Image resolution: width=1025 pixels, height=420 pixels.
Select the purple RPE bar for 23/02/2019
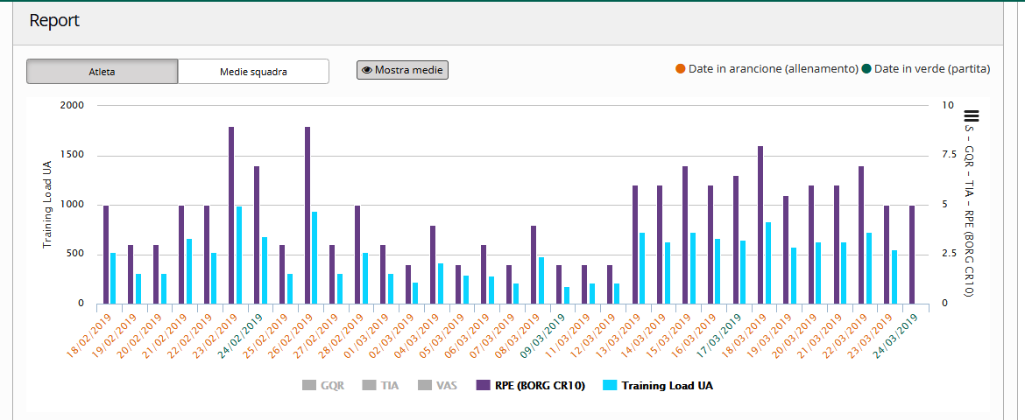[231, 215]
